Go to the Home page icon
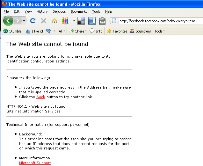Image resolution: width=203 pixels, height=166 pixels. tap(54, 21)
